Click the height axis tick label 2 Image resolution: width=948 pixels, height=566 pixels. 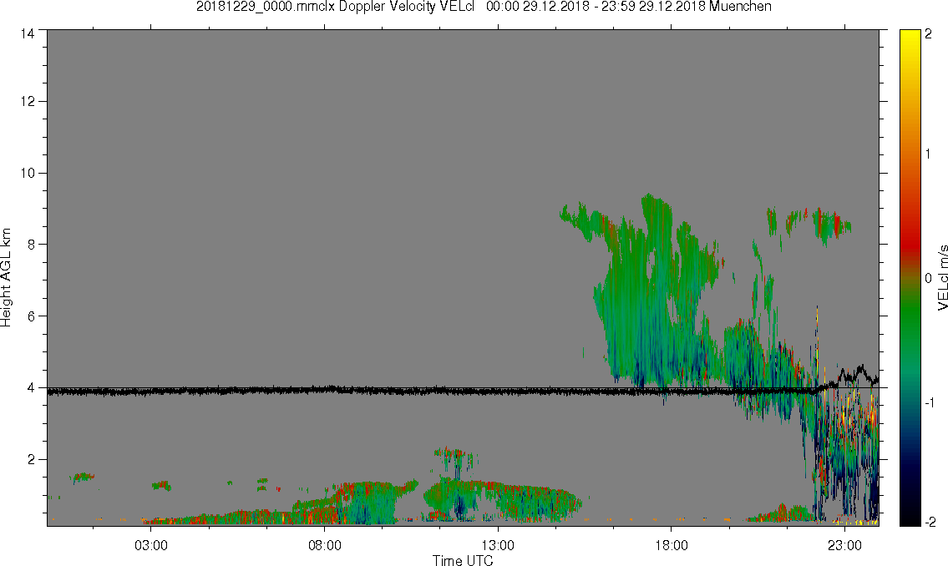tap(31, 459)
